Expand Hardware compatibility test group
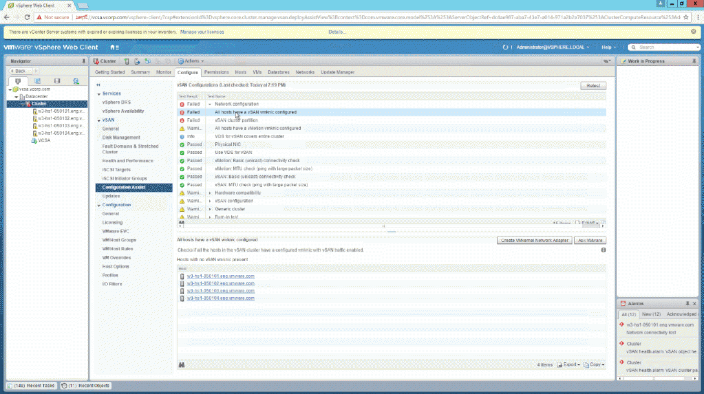The height and width of the screenshot is (394, 704). (210, 193)
